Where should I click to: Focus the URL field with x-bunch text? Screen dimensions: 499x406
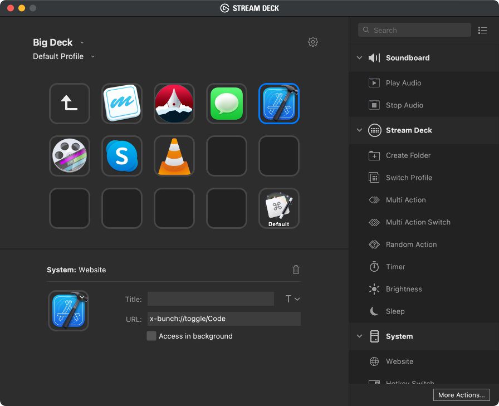click(x=224, y=319)
